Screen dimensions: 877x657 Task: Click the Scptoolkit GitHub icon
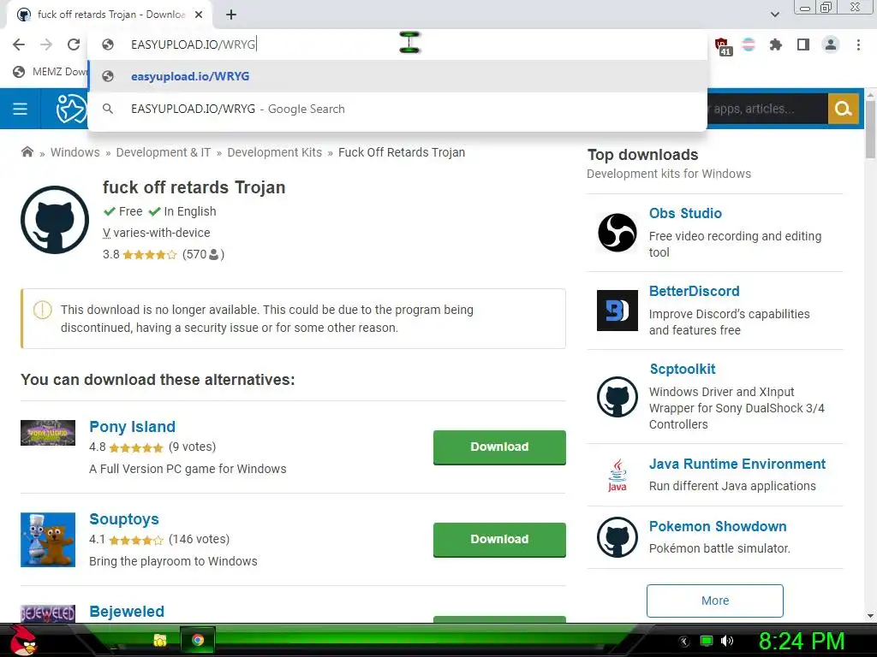(x=617, y=397)
